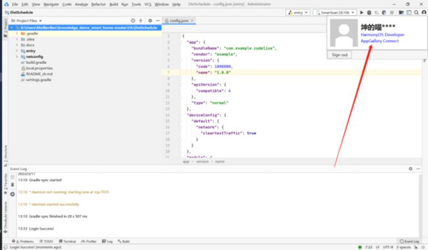Open the Refactor menu
The height and width of the screenshot is (250, 428).
98,4
